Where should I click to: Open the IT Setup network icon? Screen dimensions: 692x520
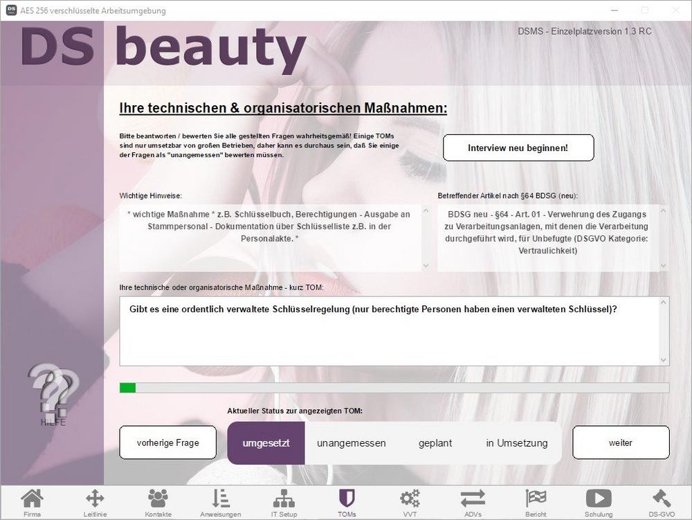coord(284,500)
